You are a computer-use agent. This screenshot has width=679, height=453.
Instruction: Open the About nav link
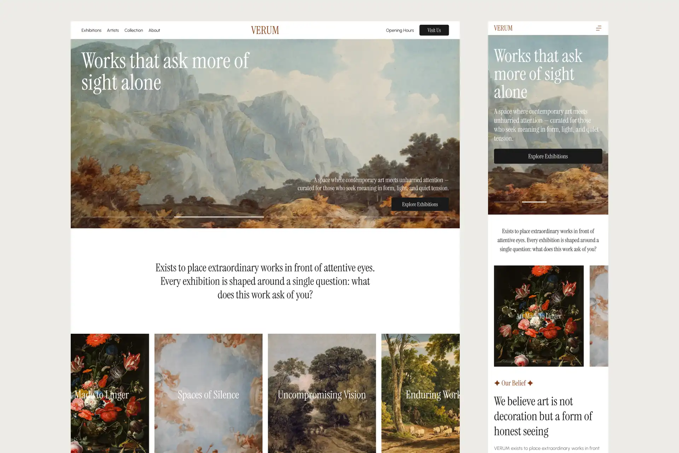pos(154,30)
